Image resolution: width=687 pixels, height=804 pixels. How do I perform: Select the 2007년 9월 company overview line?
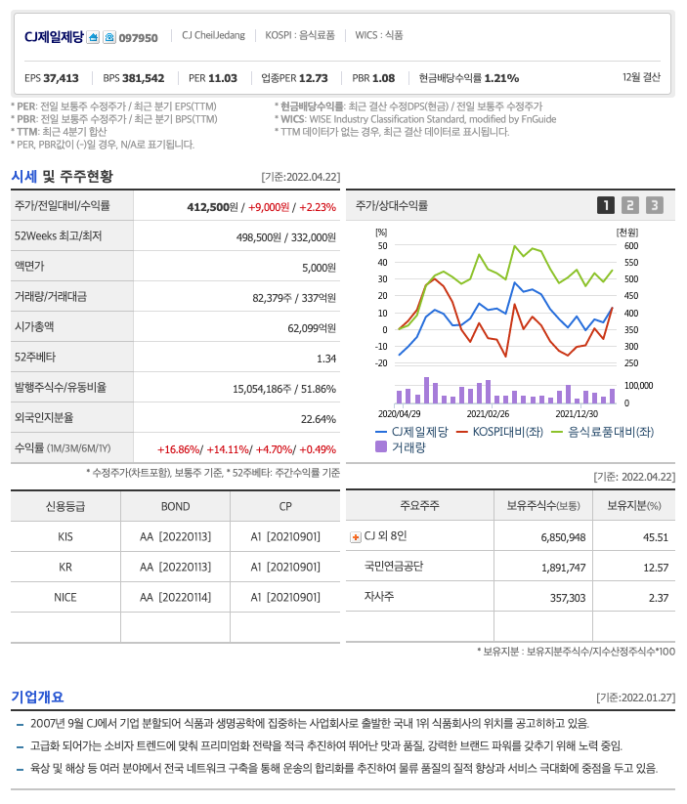coord(310,724)
